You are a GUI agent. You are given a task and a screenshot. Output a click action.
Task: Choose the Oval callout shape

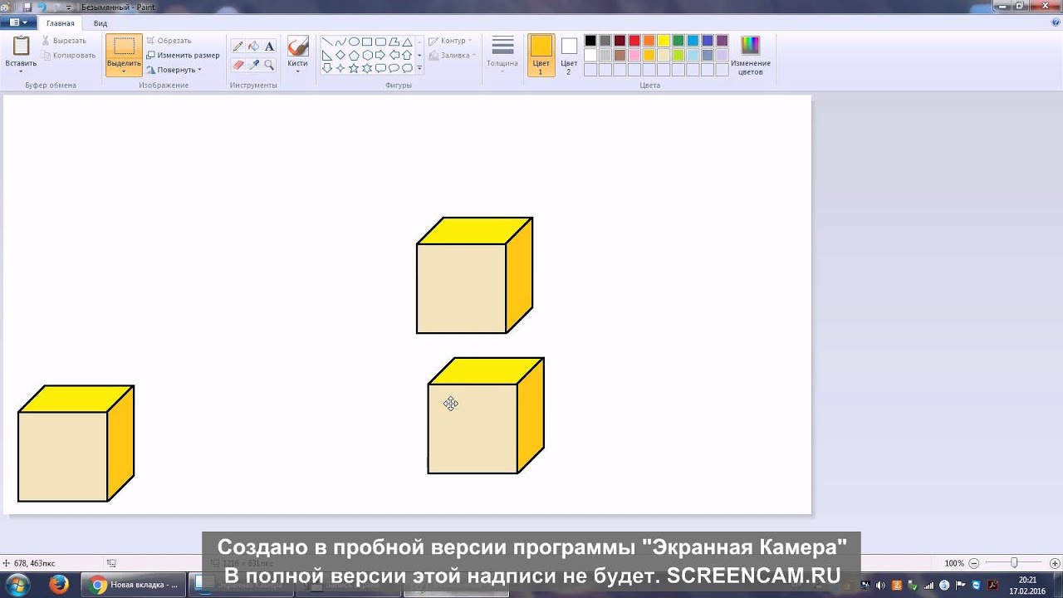394,68
